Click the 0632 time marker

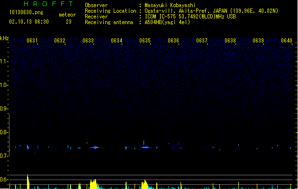tap(60, 41)
